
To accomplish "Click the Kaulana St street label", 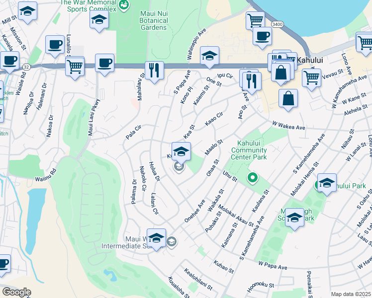I will pyautogui.click(x=260, y=201).
